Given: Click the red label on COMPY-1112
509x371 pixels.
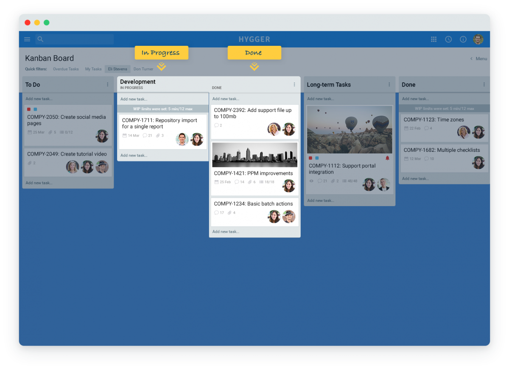Looking at the screenshot, I should (310, 158).
